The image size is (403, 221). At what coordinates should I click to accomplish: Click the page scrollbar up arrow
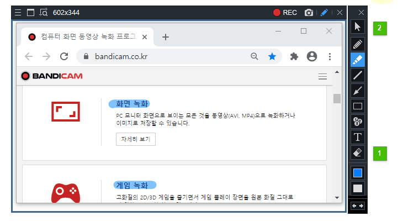[337, 72]
